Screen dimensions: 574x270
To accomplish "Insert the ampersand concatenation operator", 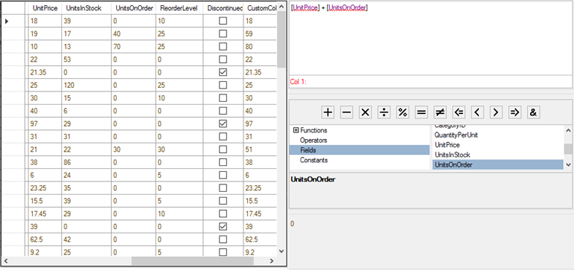I will [x=533, y=113].
